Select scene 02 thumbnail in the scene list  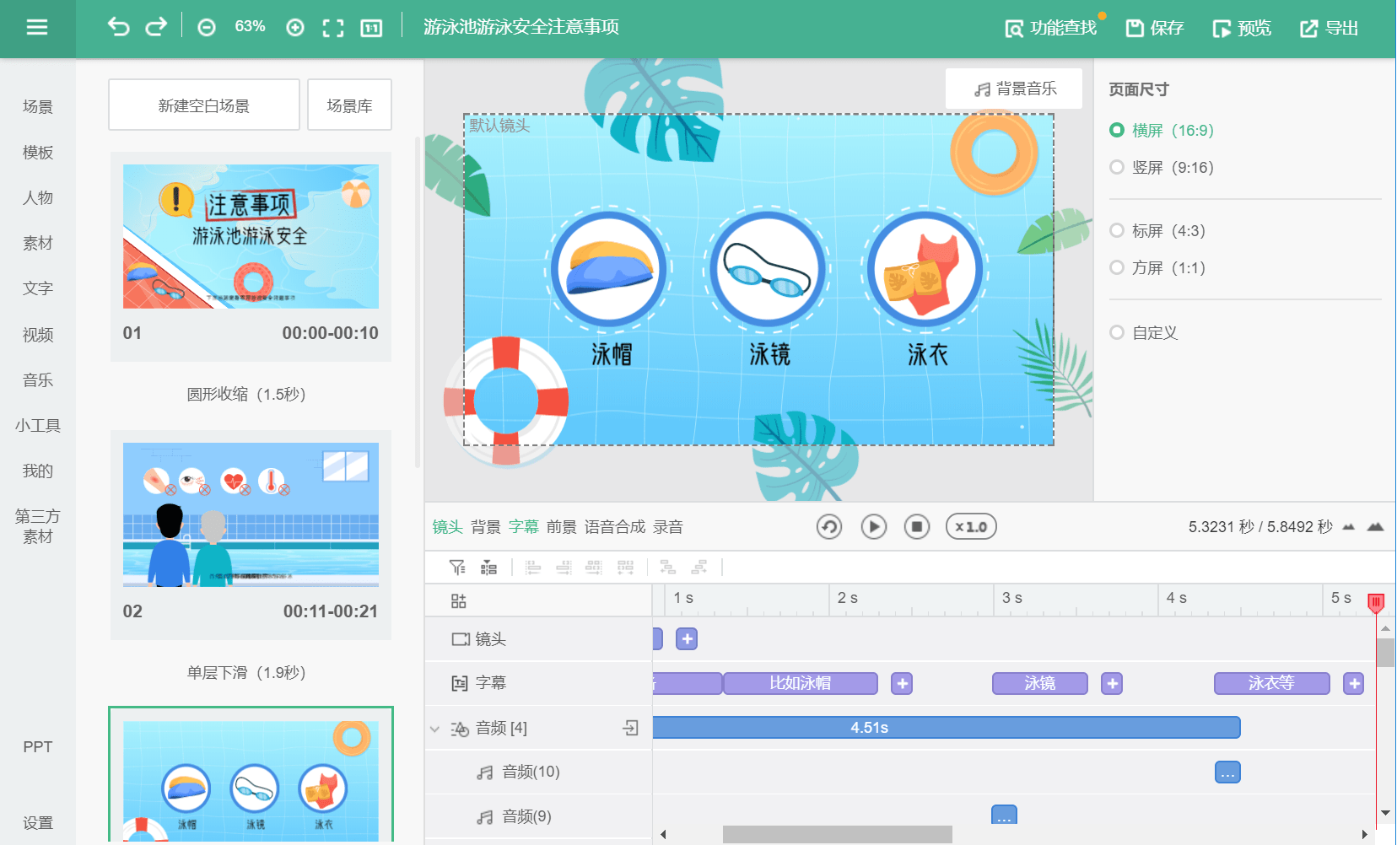[251, 514]
